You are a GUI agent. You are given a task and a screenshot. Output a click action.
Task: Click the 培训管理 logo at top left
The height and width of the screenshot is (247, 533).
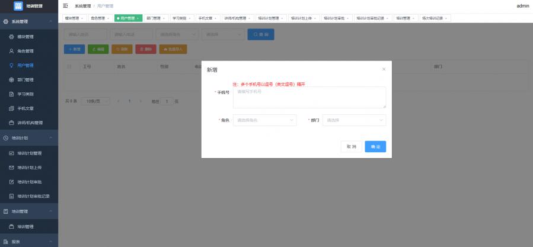click(x=28, y=6)
